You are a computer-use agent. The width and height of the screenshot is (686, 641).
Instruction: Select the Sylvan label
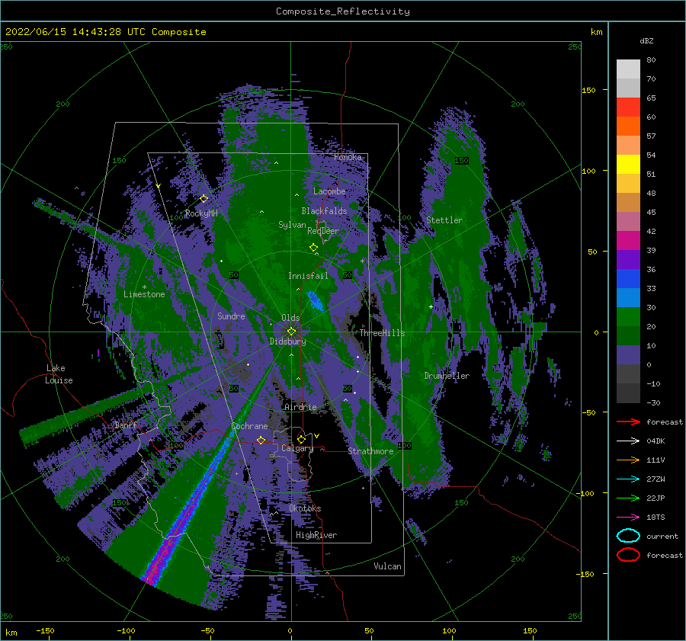(292, 225)
